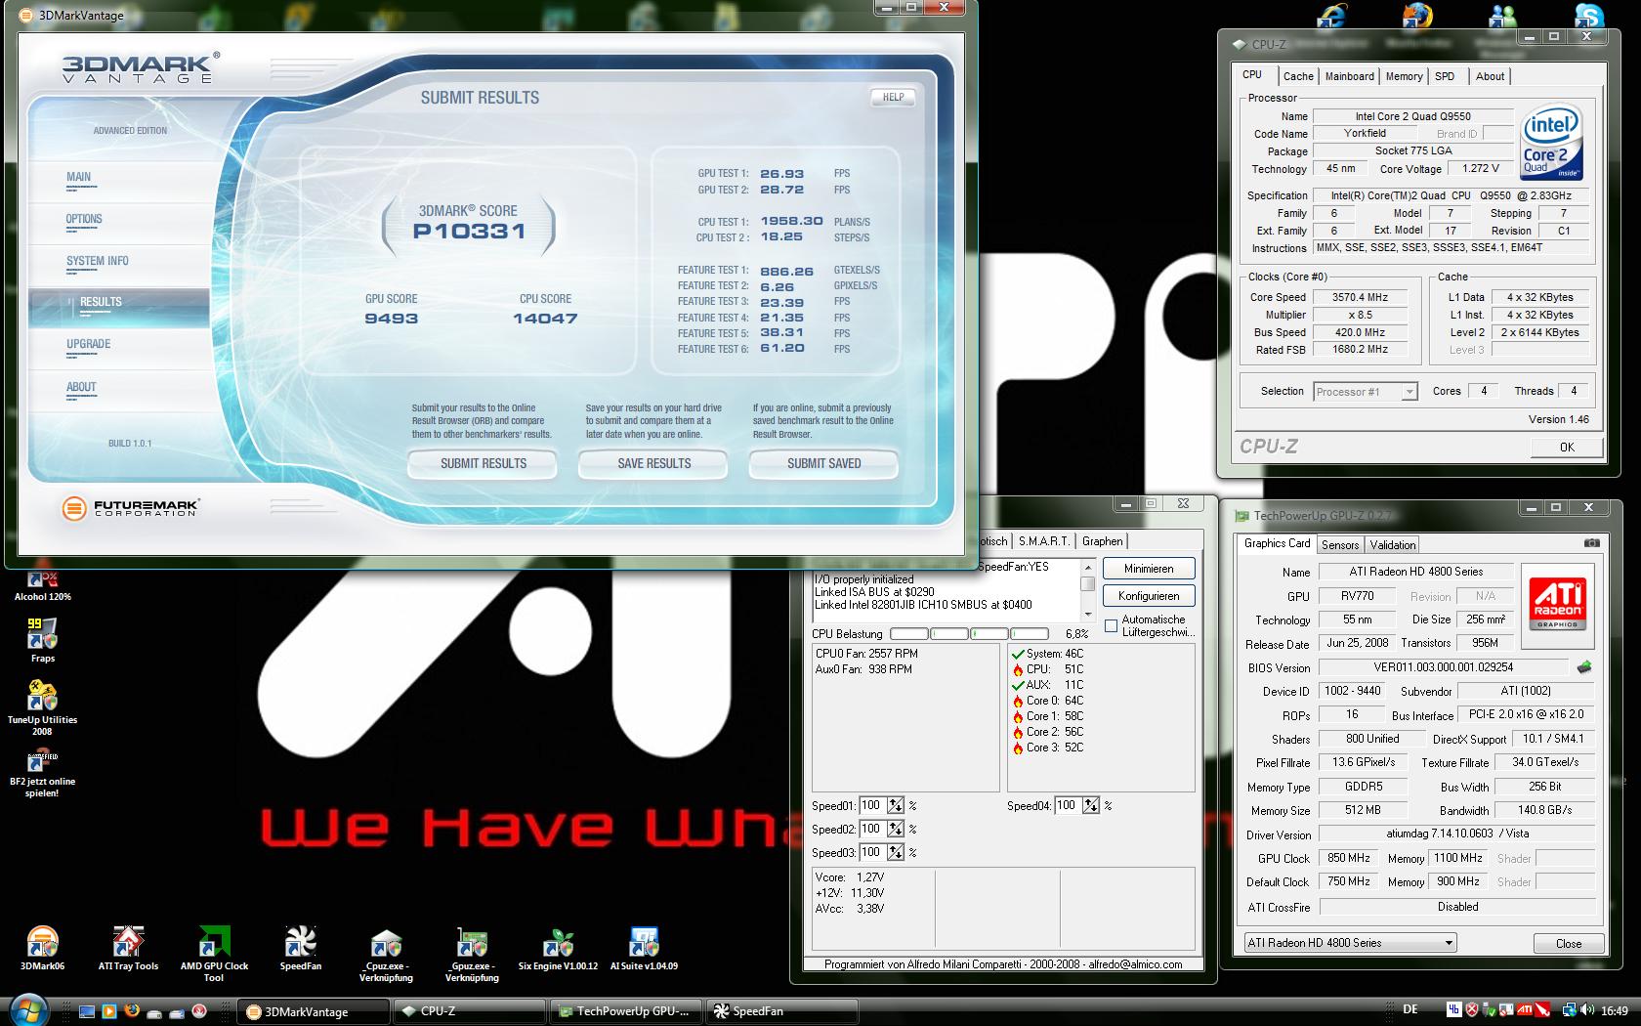Launch AMD GPU Clock Tool icon

(214, 954)
